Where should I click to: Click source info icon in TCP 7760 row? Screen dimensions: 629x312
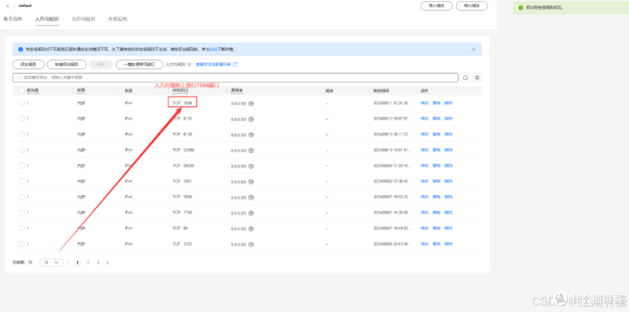coord(251,212)
